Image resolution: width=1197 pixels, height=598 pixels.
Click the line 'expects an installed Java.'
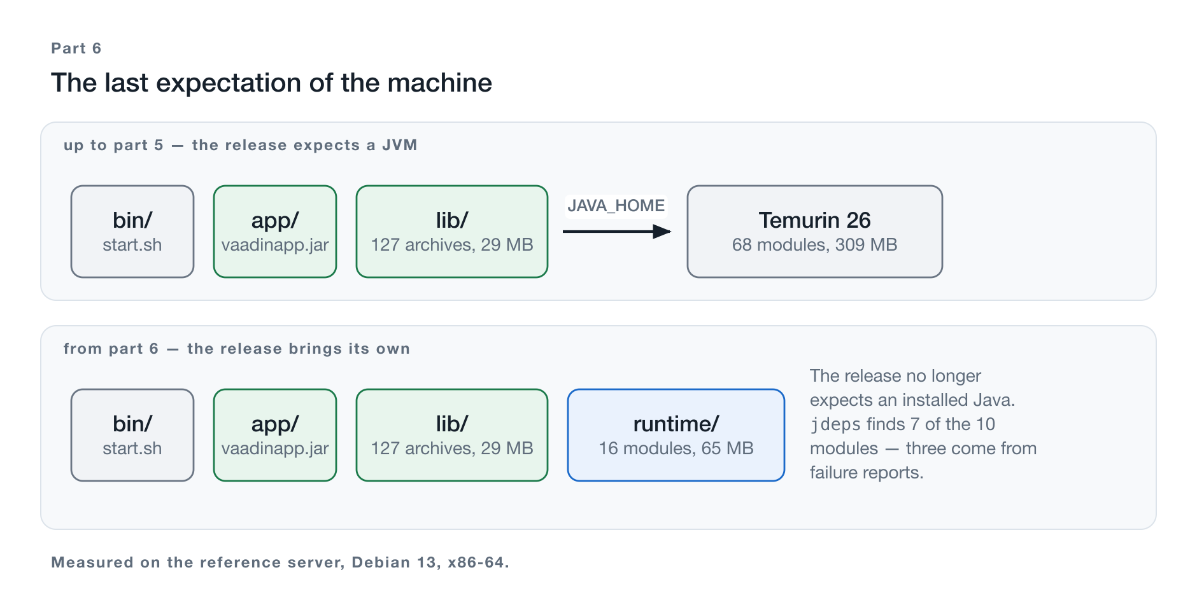point(912,400)
